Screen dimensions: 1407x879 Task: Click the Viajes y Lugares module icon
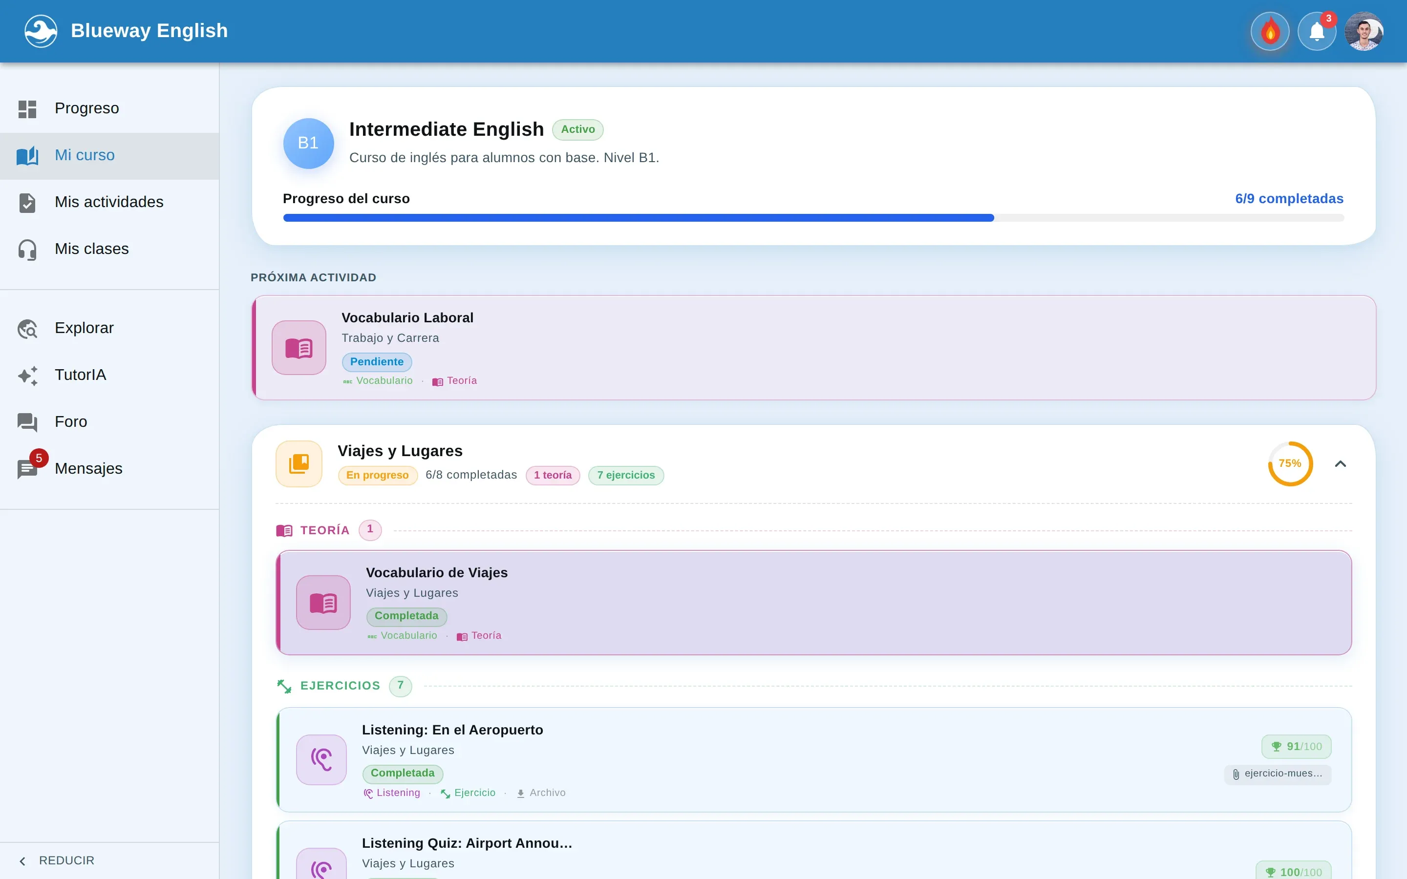[x=299, y=464]
